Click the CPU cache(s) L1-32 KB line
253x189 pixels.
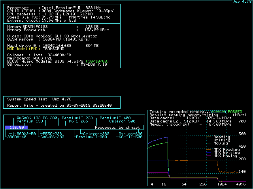point(50,14)
